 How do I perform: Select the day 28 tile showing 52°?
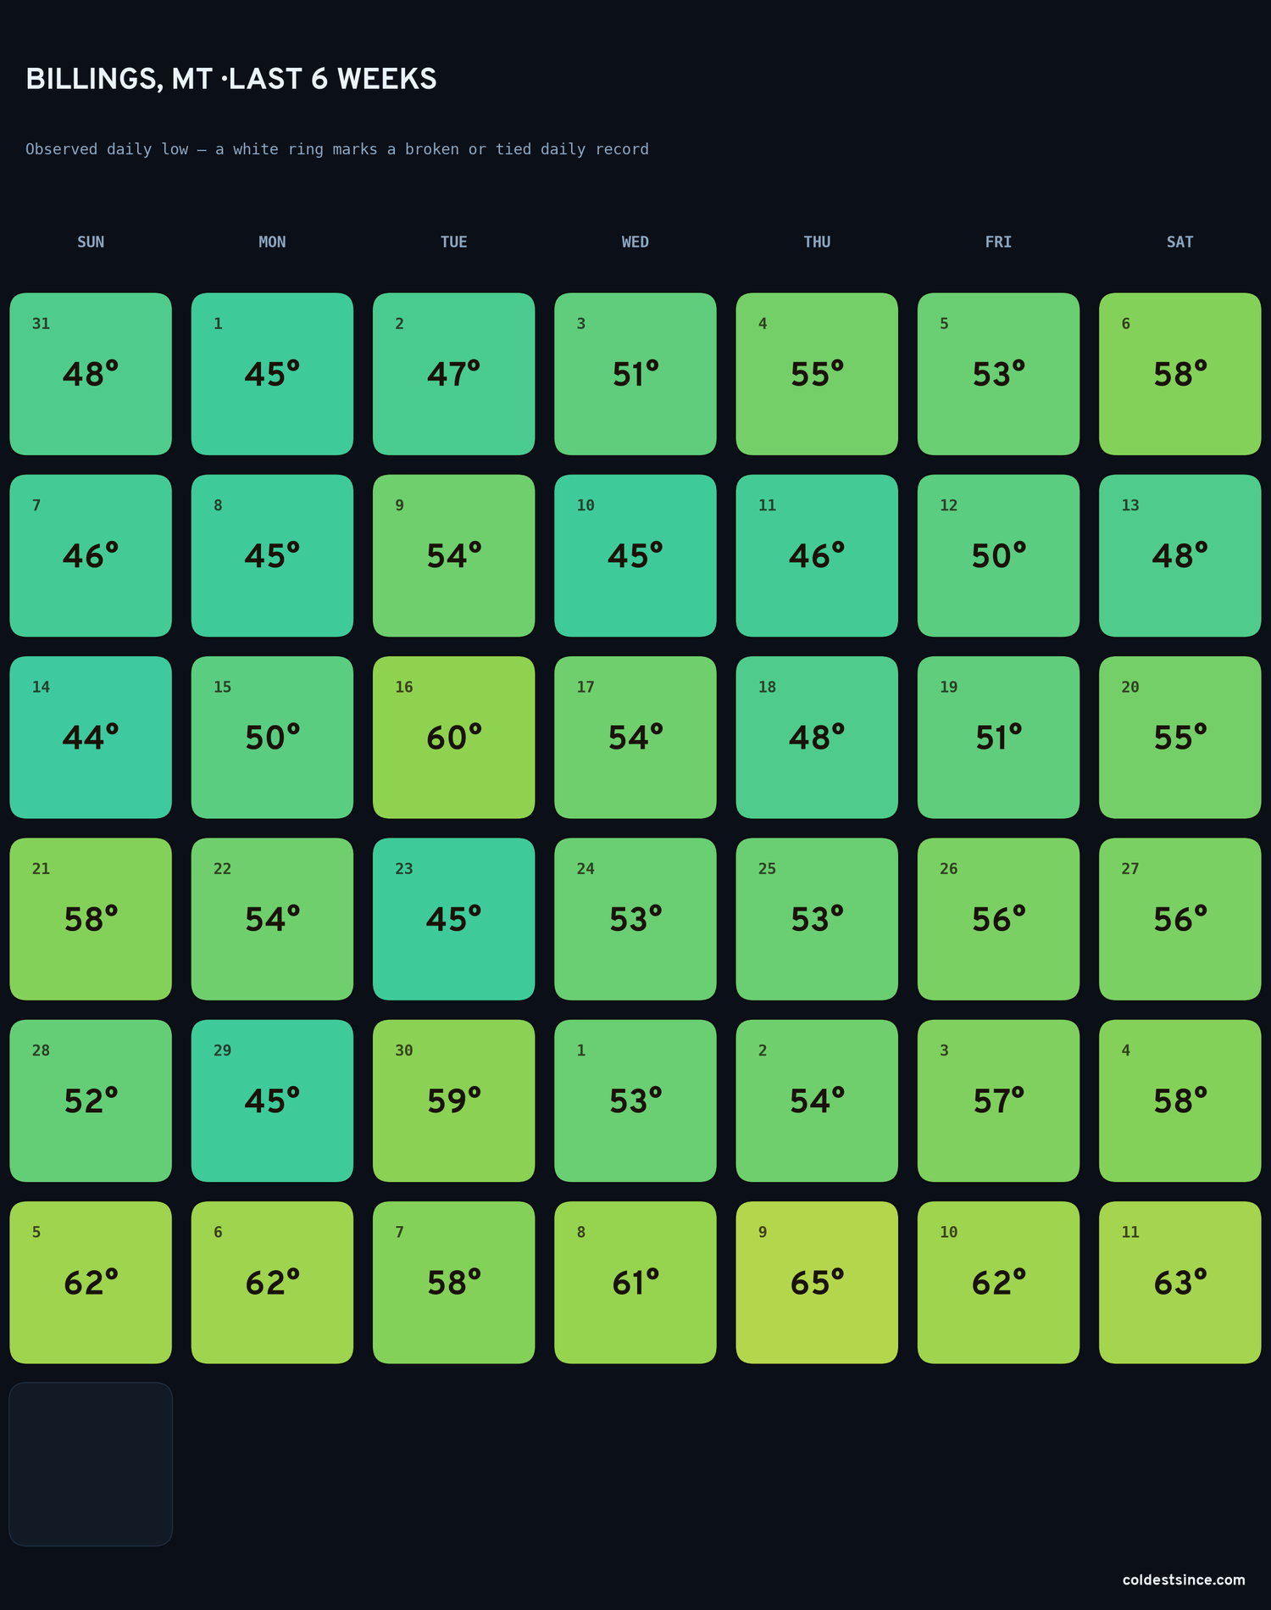point(91,1100)
